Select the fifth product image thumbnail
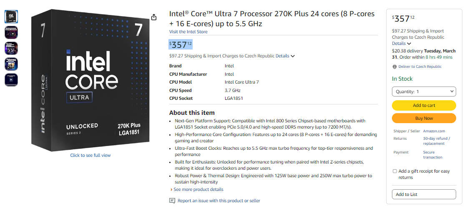The height and width of the screenshot is (208, 467). tap(11, 79)
